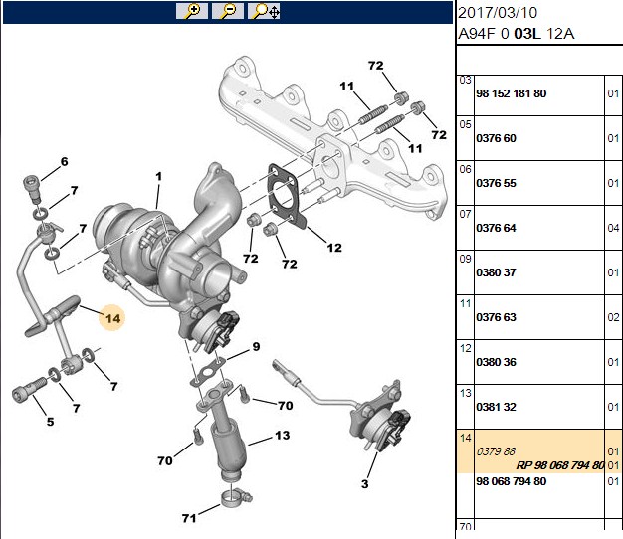Select part number 0380 36
Screen dimensions: 623x539
(x=496, y=362)
